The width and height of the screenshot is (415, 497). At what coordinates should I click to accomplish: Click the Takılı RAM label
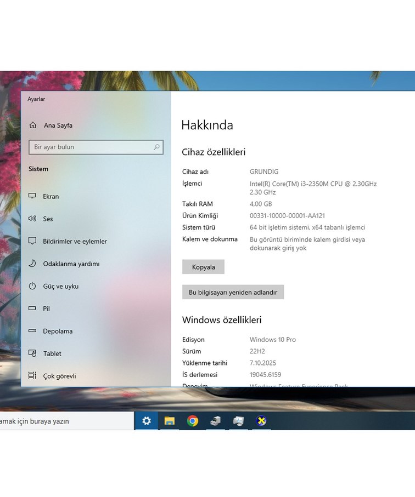(x=198, y=204)
